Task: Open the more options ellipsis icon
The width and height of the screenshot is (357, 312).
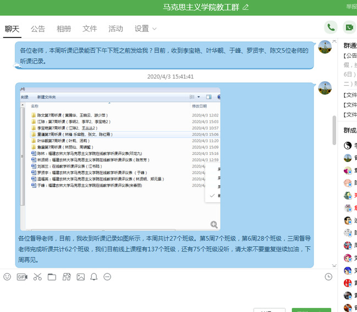Action: (108, 277)
